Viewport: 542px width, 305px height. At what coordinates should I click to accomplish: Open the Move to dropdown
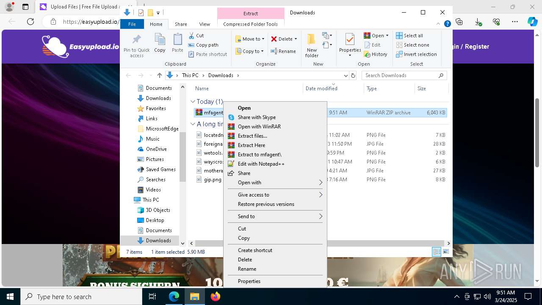coord(250,39)
